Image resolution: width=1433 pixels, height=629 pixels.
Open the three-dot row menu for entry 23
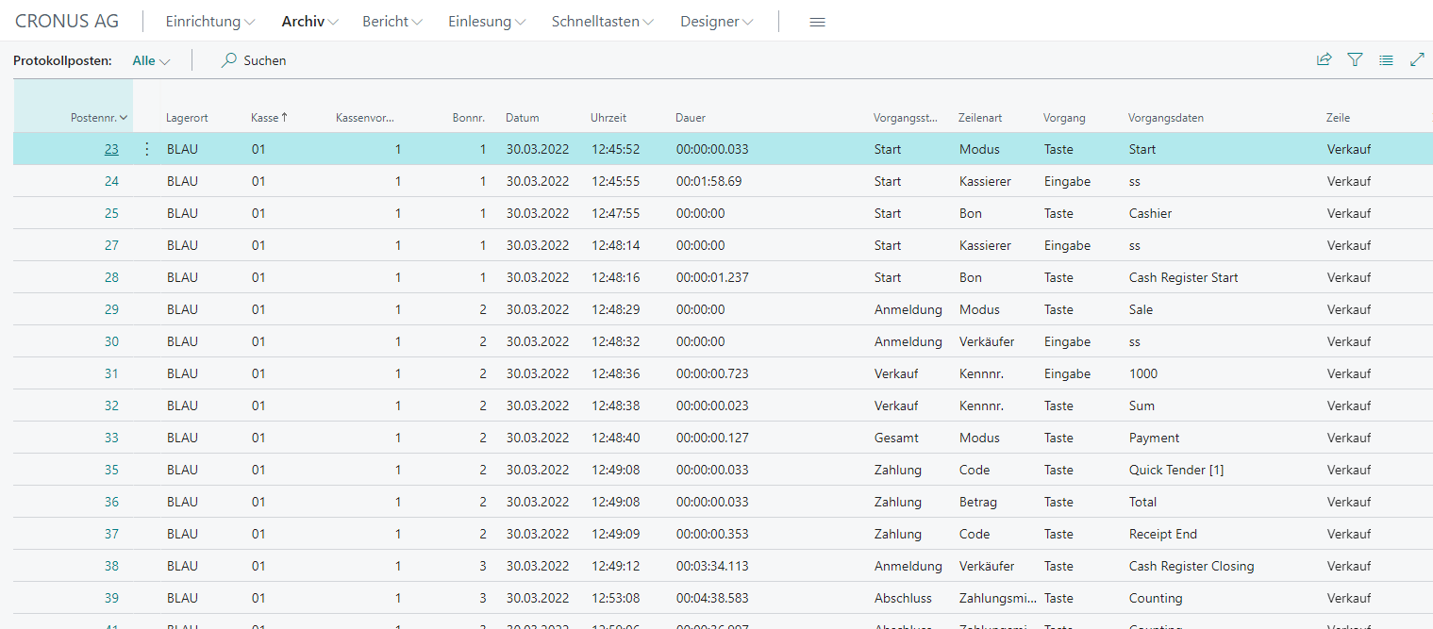click(146, 149)
